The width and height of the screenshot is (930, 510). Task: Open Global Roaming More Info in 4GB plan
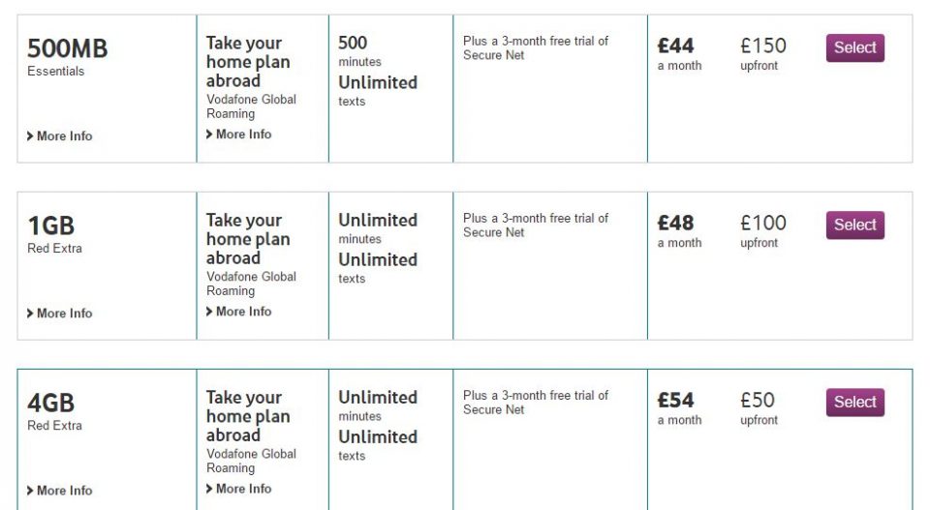(x=239, y=489)
